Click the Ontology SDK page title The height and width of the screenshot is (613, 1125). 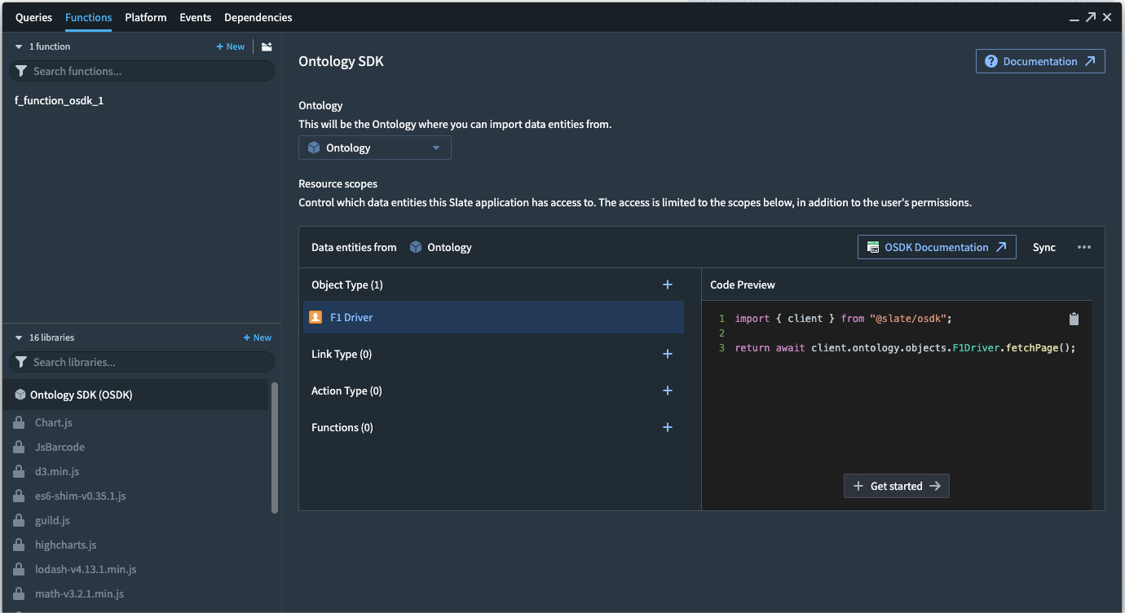tap(341, 61)
